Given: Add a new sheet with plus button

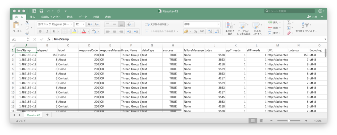Looking at the screenshot, I should tap(47, 115).
